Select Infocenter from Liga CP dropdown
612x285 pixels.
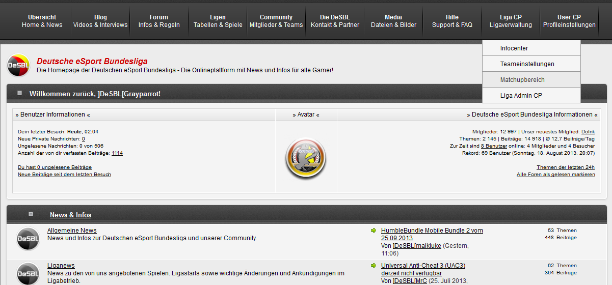pos(531,48)
